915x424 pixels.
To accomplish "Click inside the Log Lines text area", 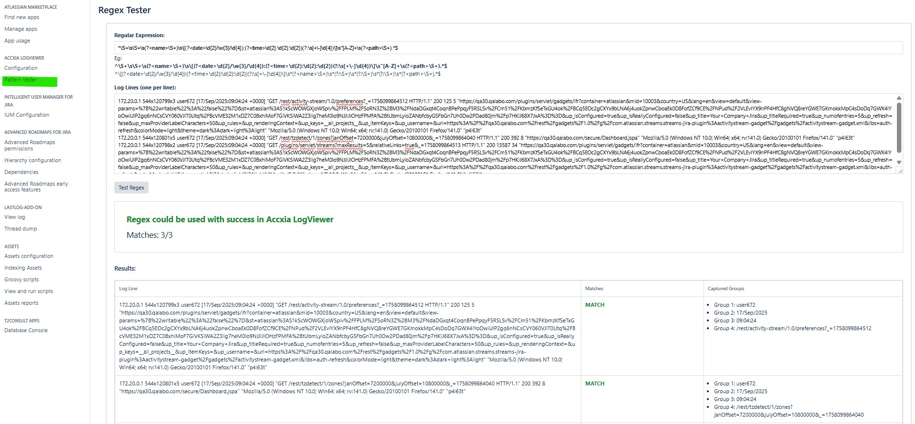I will [x=503, y=133].
